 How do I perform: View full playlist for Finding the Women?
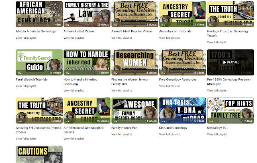point(122,90)
